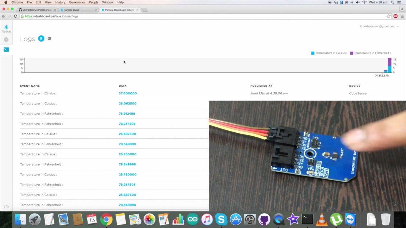Viewport: 406px width, 228px height.
Task: Pause the live event log stream
Action: [41, 38]
